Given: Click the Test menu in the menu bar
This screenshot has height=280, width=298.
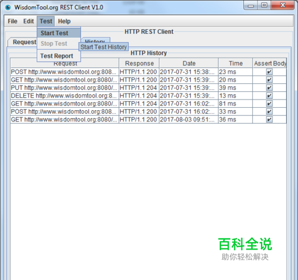Looking at the screenshot, I should point(46,21).
